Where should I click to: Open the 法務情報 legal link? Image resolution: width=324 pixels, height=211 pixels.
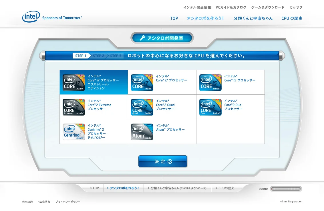pos(44,202)
